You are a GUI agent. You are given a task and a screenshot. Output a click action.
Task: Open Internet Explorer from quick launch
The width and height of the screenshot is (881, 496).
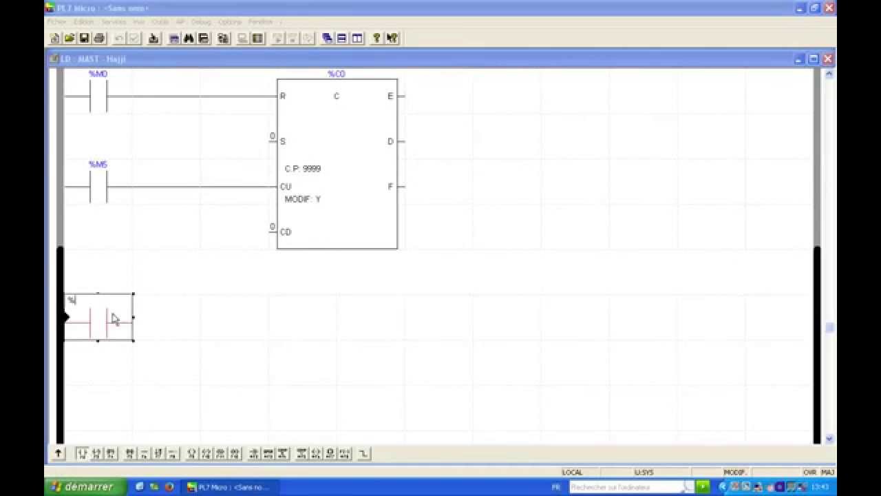140,487
